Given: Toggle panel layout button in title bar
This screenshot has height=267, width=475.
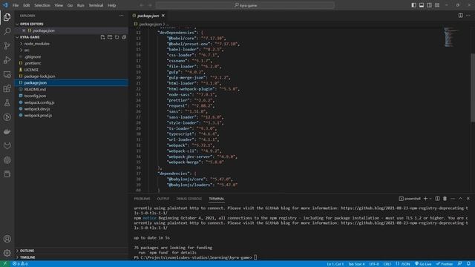Looking at the screenshot, I should (422, 5).
